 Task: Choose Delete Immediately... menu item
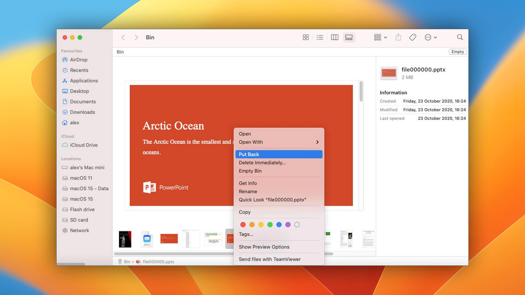(279, 163)
